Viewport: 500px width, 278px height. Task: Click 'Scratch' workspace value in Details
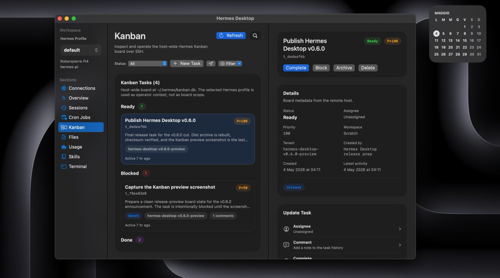pos(350,134)
